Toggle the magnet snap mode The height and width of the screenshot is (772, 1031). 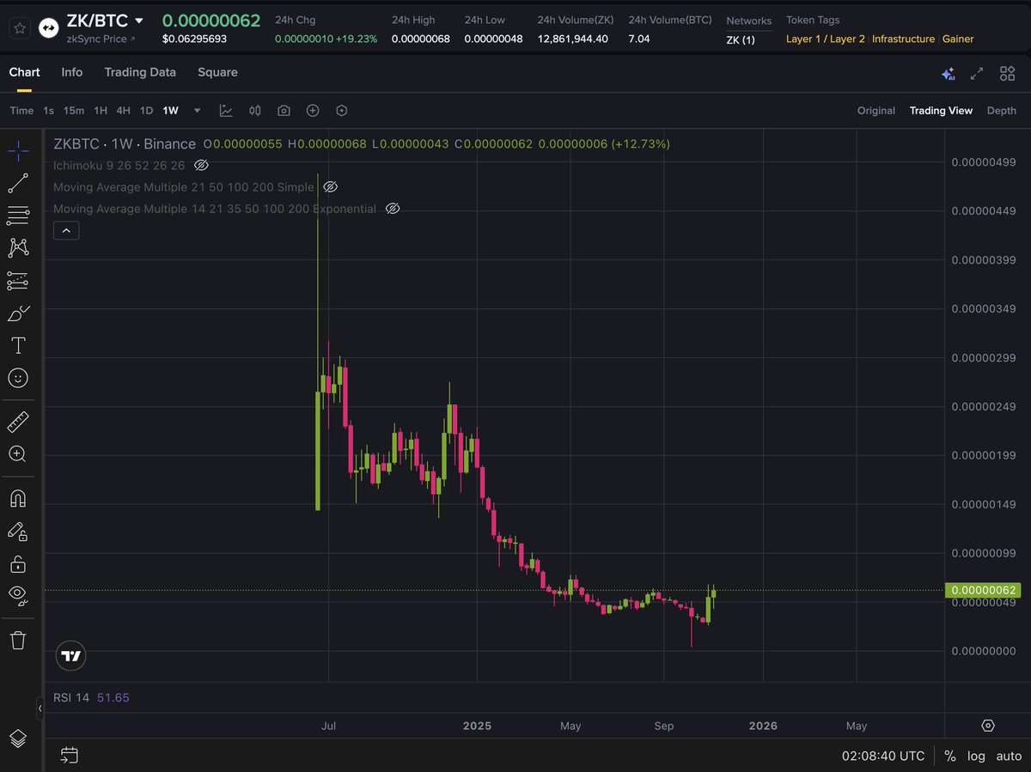(x=18, y=498)
